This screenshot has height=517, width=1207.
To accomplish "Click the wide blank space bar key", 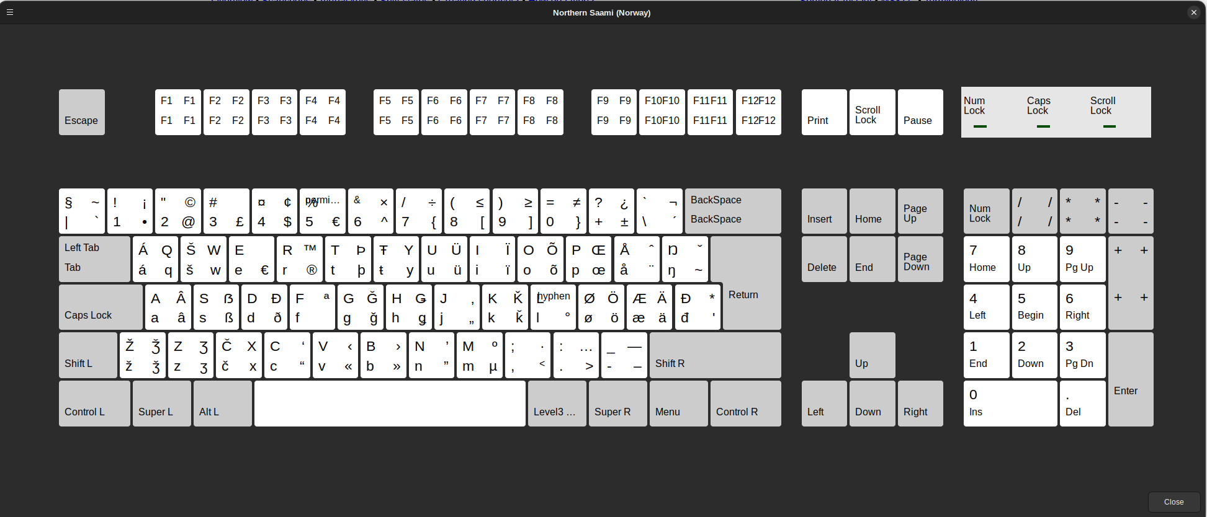I will 390,404.
